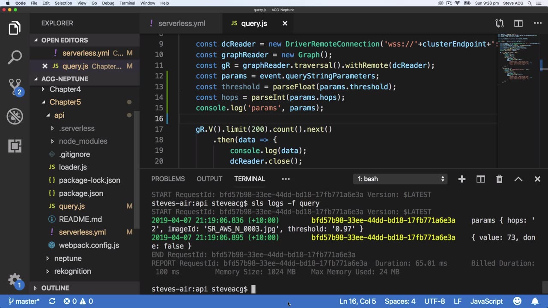This screenshot has width=548, height=308.
Task: Expand the OUTLINE section
Action: point(55,288)
